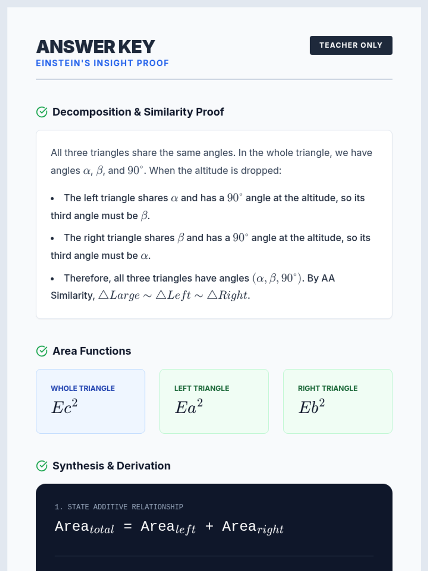Select the Left Triangle card label
428x571 pixels.
[202, 388]
